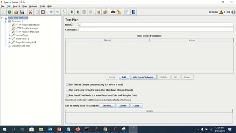Screen dimensions: 236x133
Task: Start the test with green play icon
Action: [x=72, y=12]
